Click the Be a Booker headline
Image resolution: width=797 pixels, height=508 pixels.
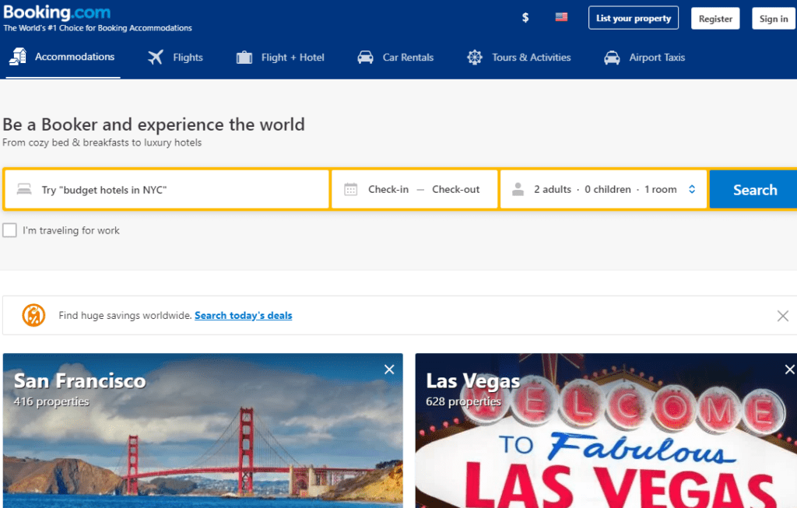[x=153, y=124]
